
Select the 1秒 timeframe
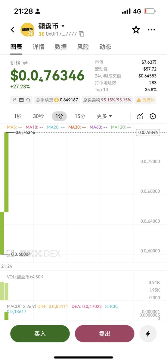[17, 116]
